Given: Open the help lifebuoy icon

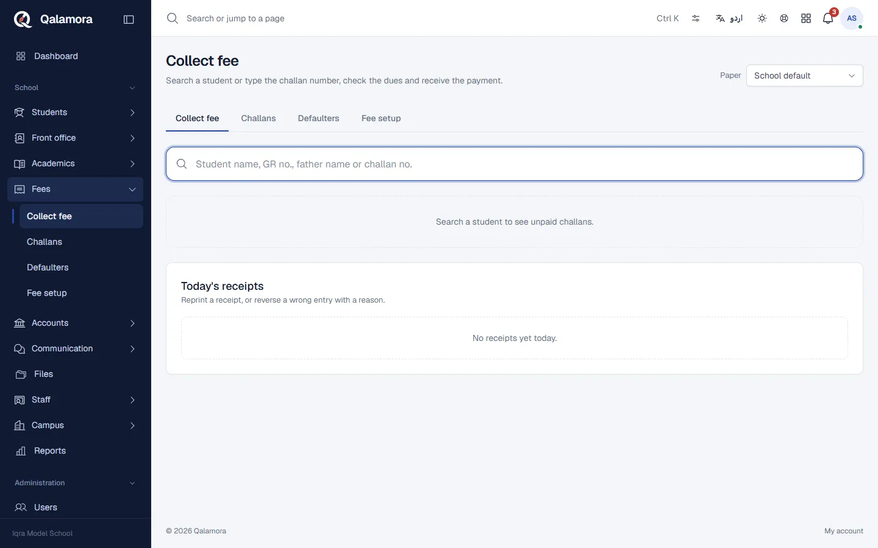Looking at the screenshot, I should coord(784,18).
